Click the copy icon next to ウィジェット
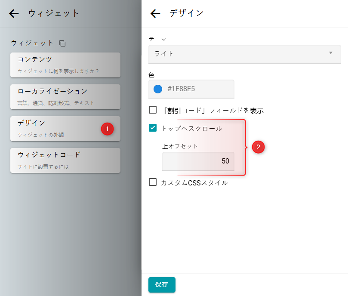Viewport: 348px width, 296px height. click(x=62, y=43)
